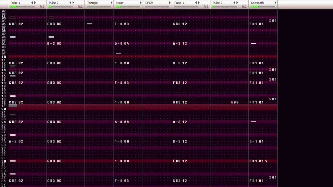Expand Noise channel effect columns arrow
Image resolution: width=333 pixels, height=187 pixels.
pyautogui.click(x=141, y=3)
